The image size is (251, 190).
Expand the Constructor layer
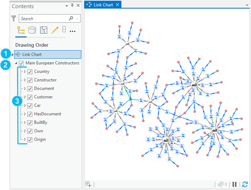[x=25, y=80]
